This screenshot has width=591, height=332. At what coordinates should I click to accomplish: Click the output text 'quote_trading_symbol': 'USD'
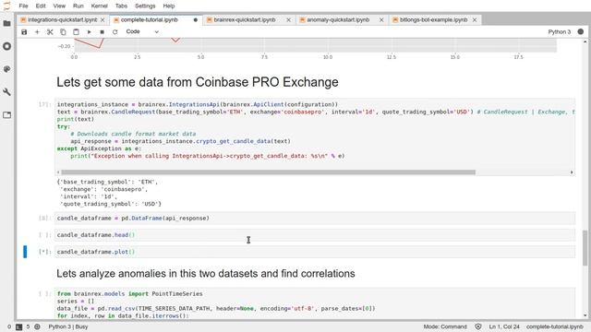pyautogui.click(x=110, y=204)
